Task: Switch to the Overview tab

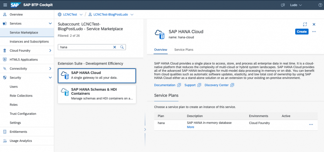Action: 160,50
